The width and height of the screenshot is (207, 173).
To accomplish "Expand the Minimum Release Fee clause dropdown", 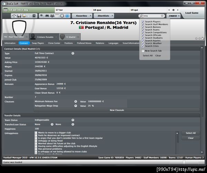I will (x=76, y=101).
